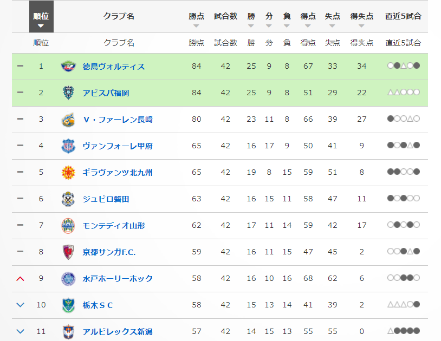Open 徳島ヴォルティス team link
Image resolution: width=441 pixels, height=341 pixels.
114,67
